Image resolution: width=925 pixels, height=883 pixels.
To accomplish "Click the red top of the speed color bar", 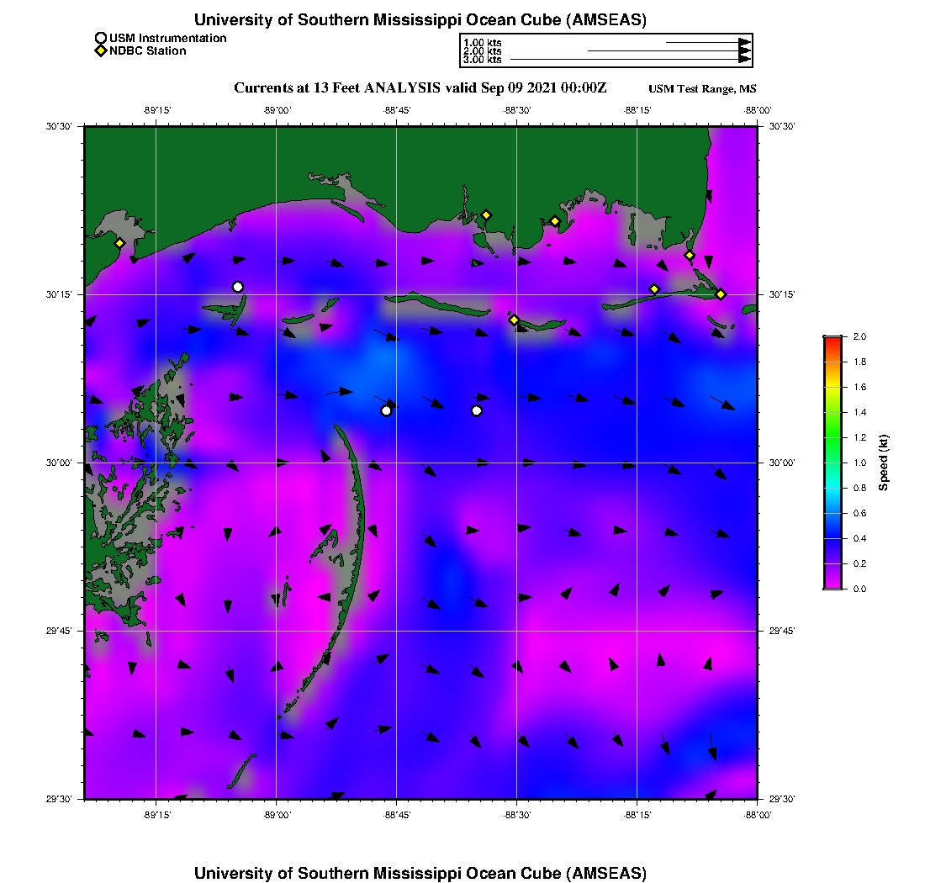I will click(832, 340).
